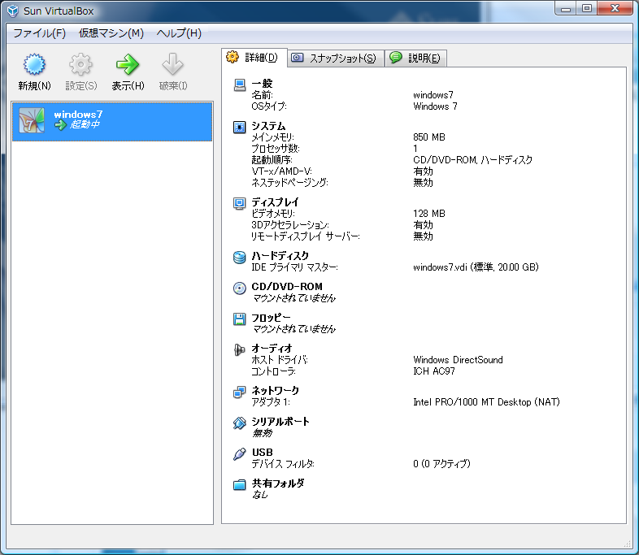This screenshot has width=639, height=555.
Task: Open the ディスプレイ settings link
Action: click(x=275, y=202)
